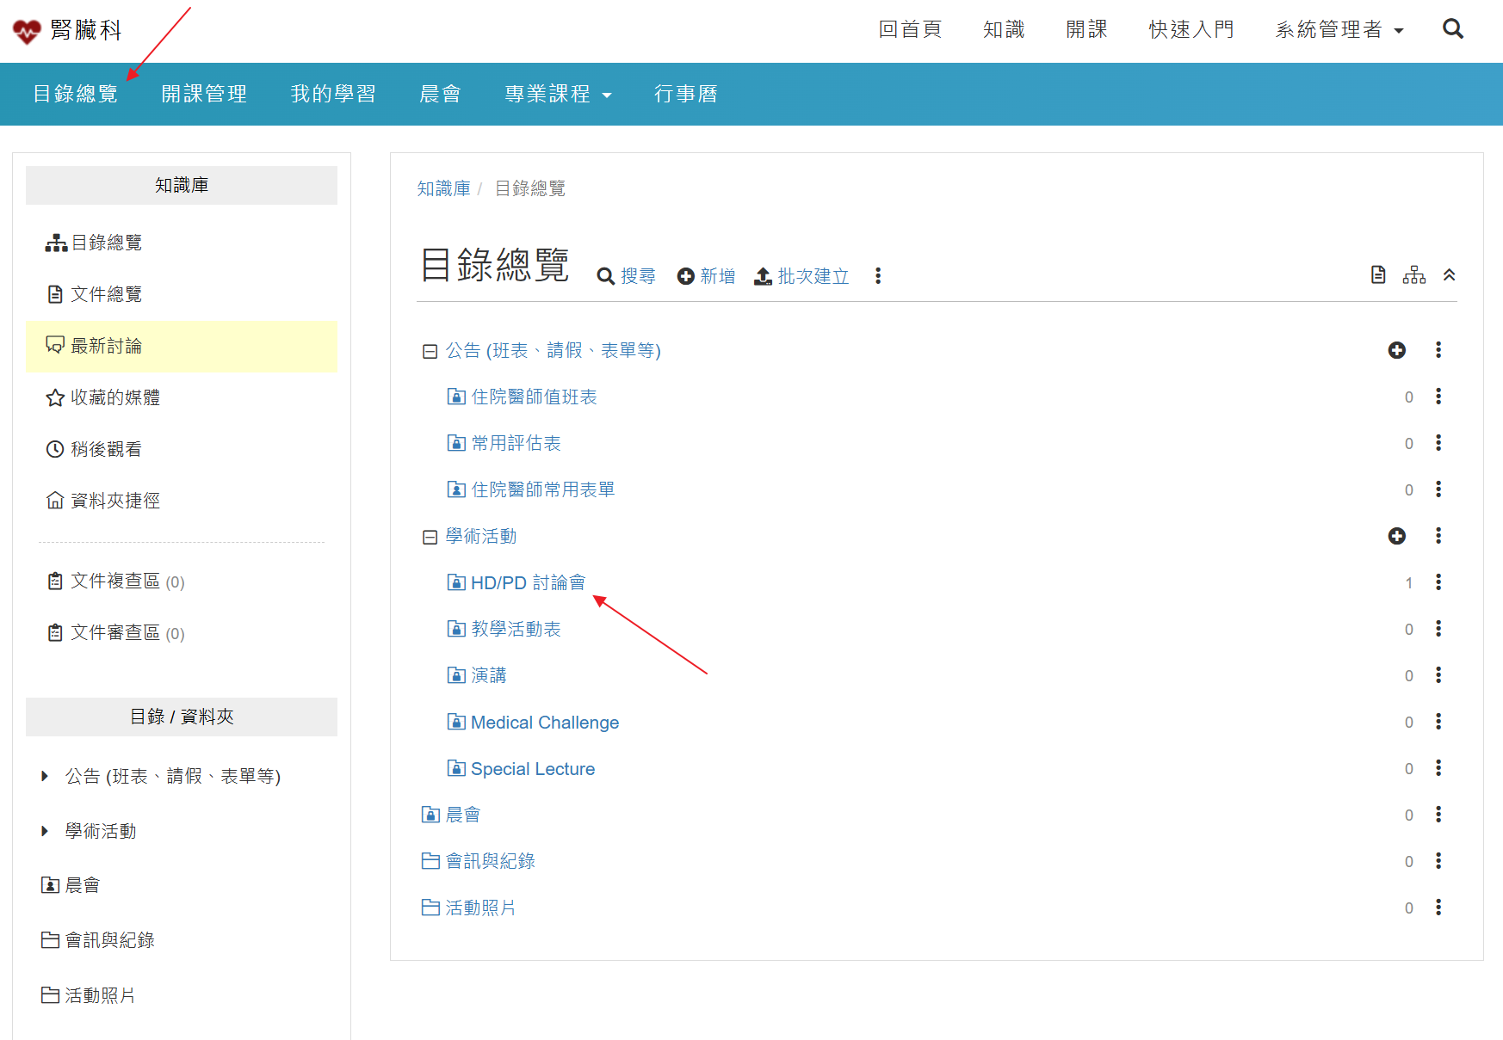
Task: Go to 開課管理 tab in blue bar
Action: [204, 94]
